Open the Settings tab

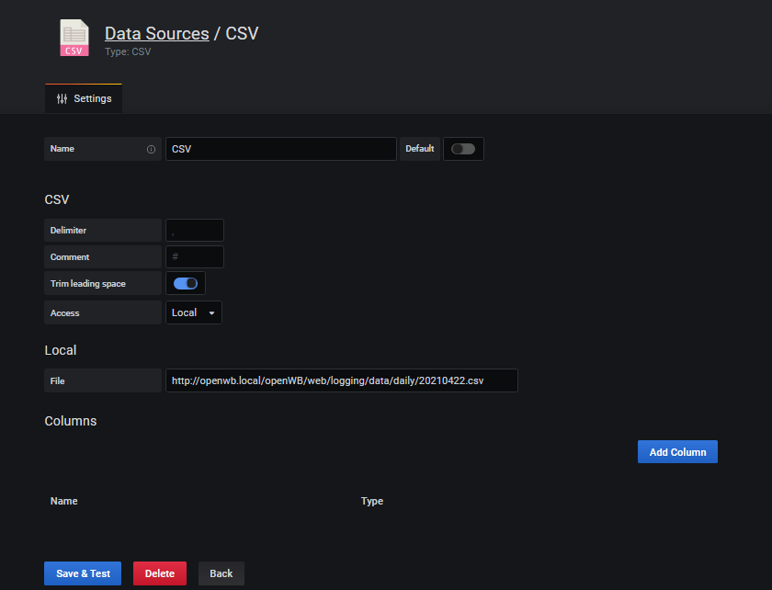pyautogui.click(x=84, y=98)
